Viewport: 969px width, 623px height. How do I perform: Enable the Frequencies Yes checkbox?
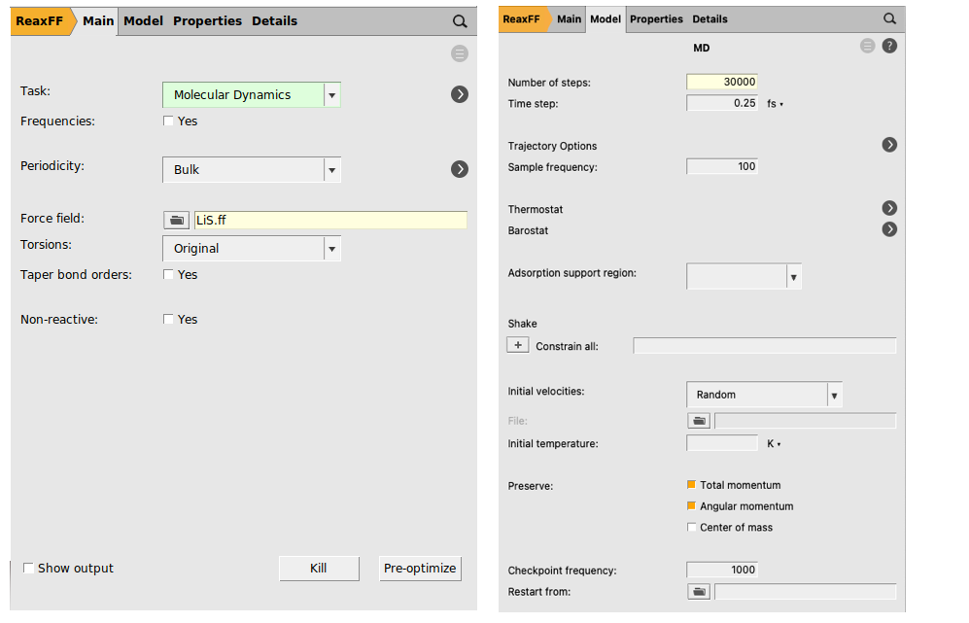click(x=168, y=121)
